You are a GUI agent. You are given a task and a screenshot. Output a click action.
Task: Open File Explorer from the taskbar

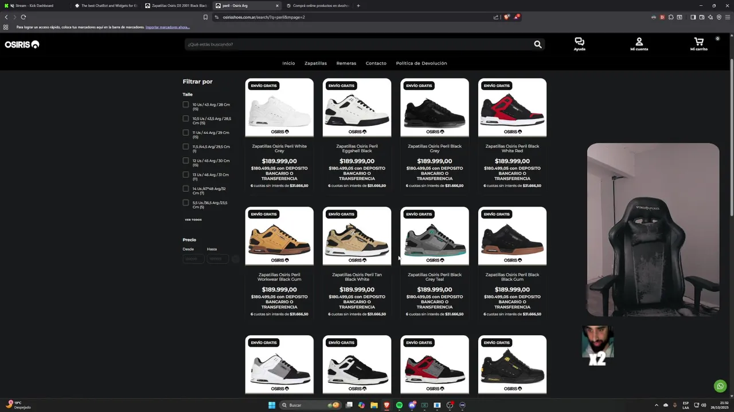pos(374,405)
